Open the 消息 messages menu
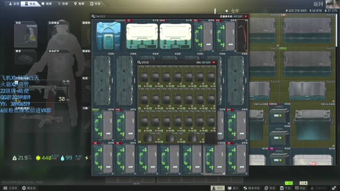 coord(300,188)
